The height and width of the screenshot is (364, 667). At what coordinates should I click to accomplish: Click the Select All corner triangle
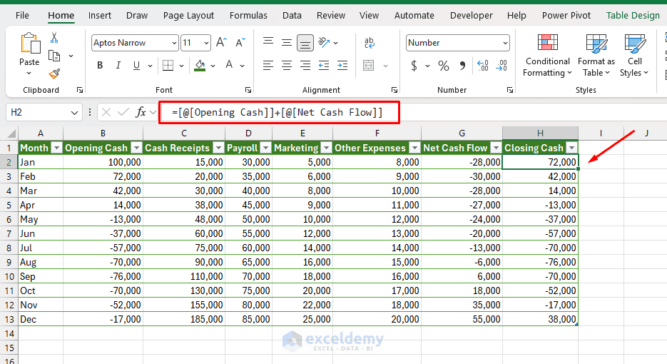pos(11,133)
